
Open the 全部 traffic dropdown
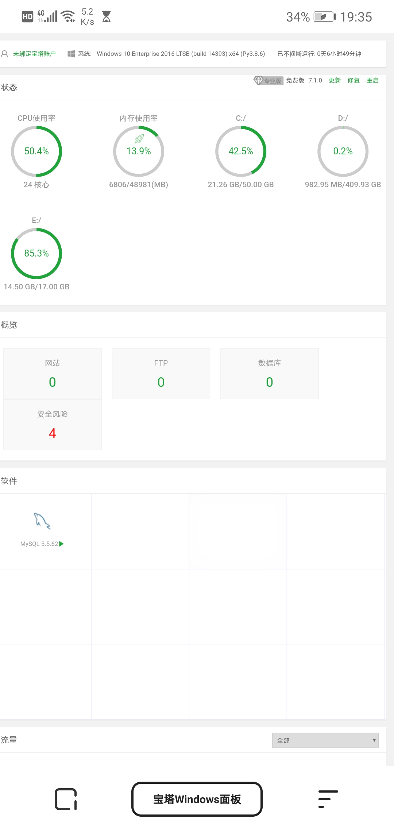tap(325, 740)
